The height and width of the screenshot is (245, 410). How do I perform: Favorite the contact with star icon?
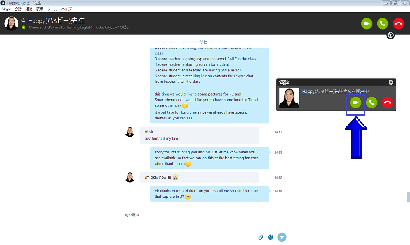[23, 21]
